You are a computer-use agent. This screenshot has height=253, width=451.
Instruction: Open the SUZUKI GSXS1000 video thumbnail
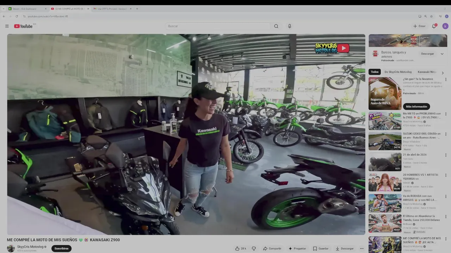[x=385, y=141]
